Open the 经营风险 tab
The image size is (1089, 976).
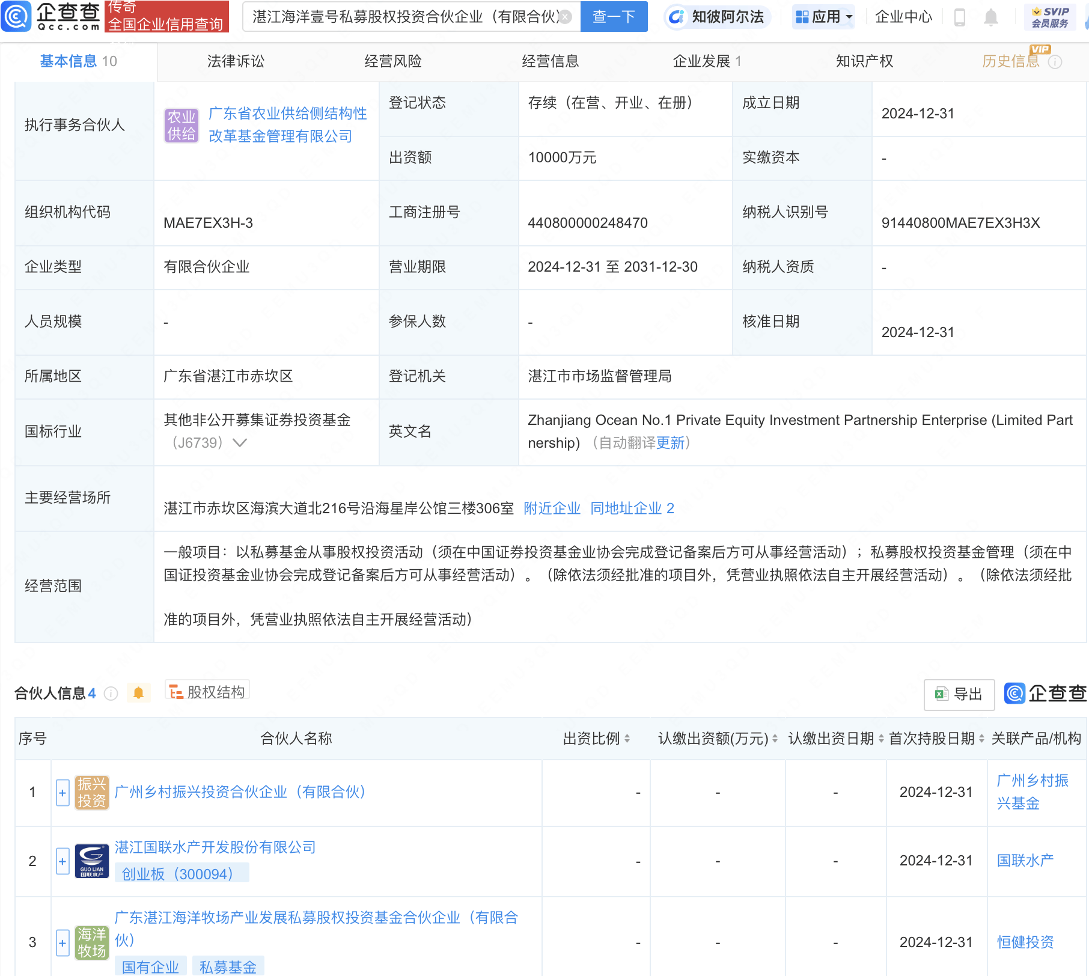393,61
